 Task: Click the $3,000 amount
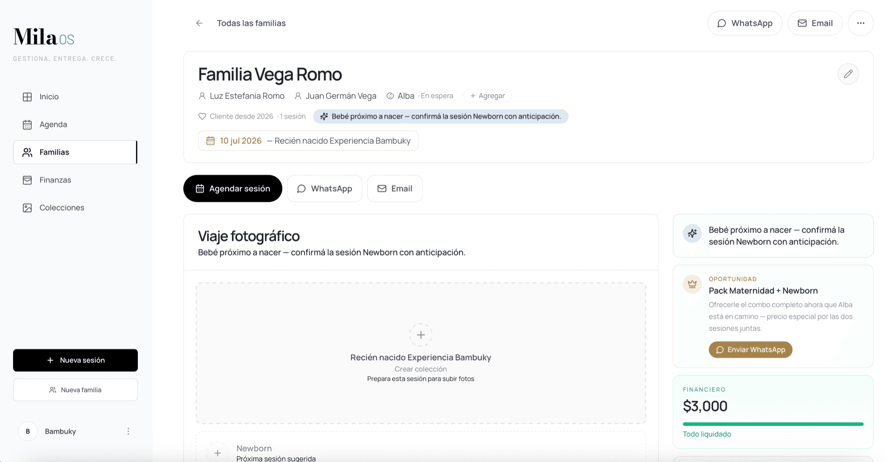coord(705,406)
